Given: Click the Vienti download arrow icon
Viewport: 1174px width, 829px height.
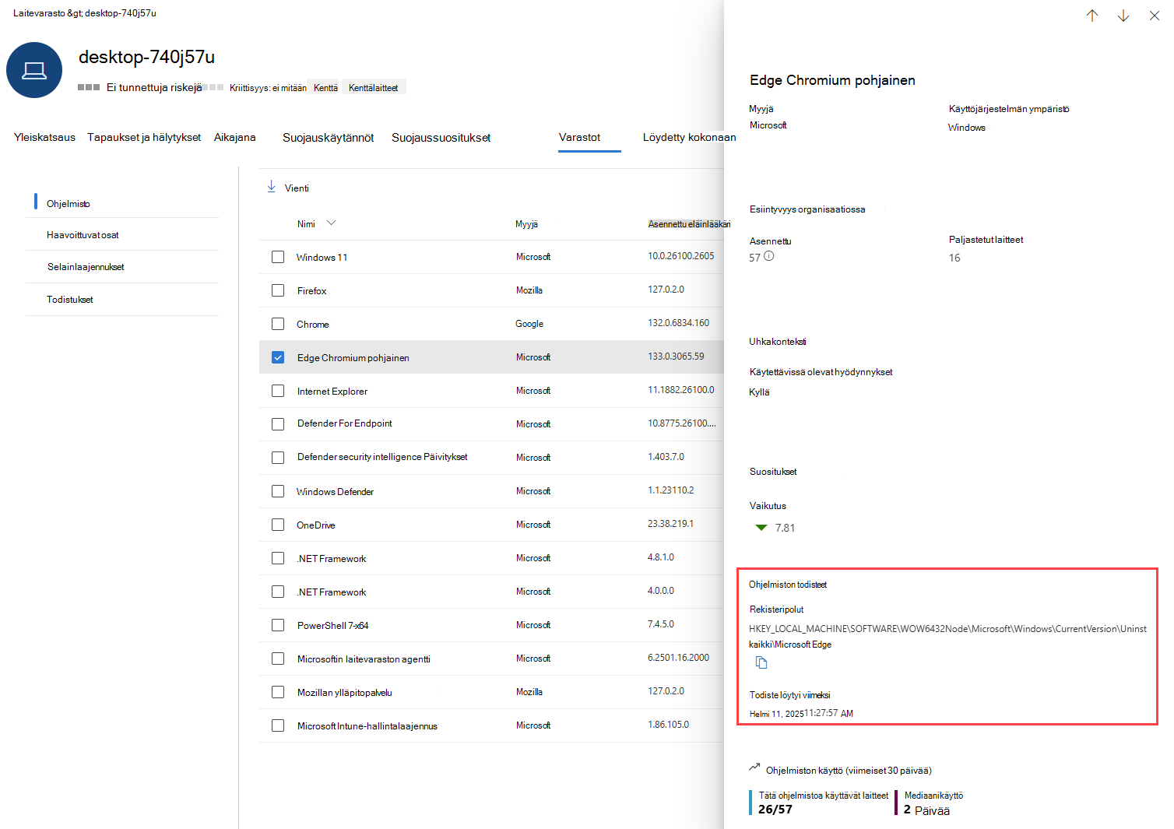Looking at the screenshot, I should tap(272, 187).
